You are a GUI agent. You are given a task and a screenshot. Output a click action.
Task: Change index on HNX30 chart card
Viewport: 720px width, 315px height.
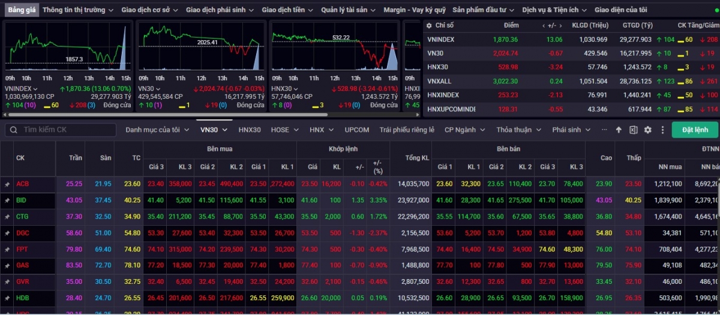(x=285, y=89)
